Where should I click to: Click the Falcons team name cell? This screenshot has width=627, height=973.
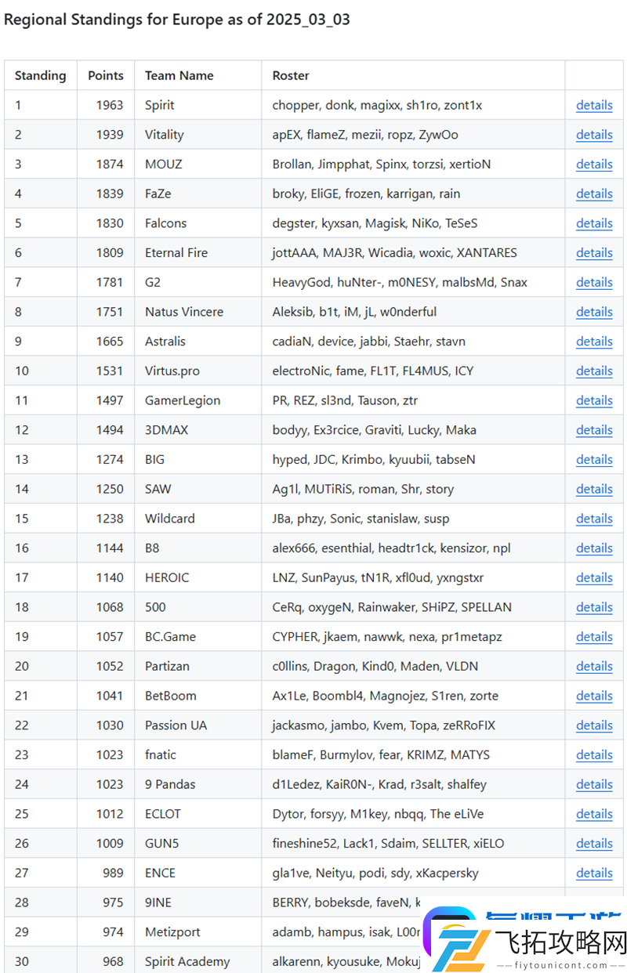198,223
